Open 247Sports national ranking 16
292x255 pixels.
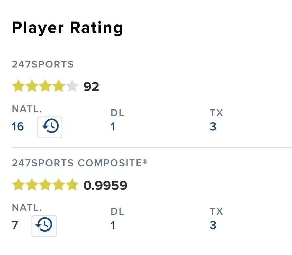pos(18,127)
